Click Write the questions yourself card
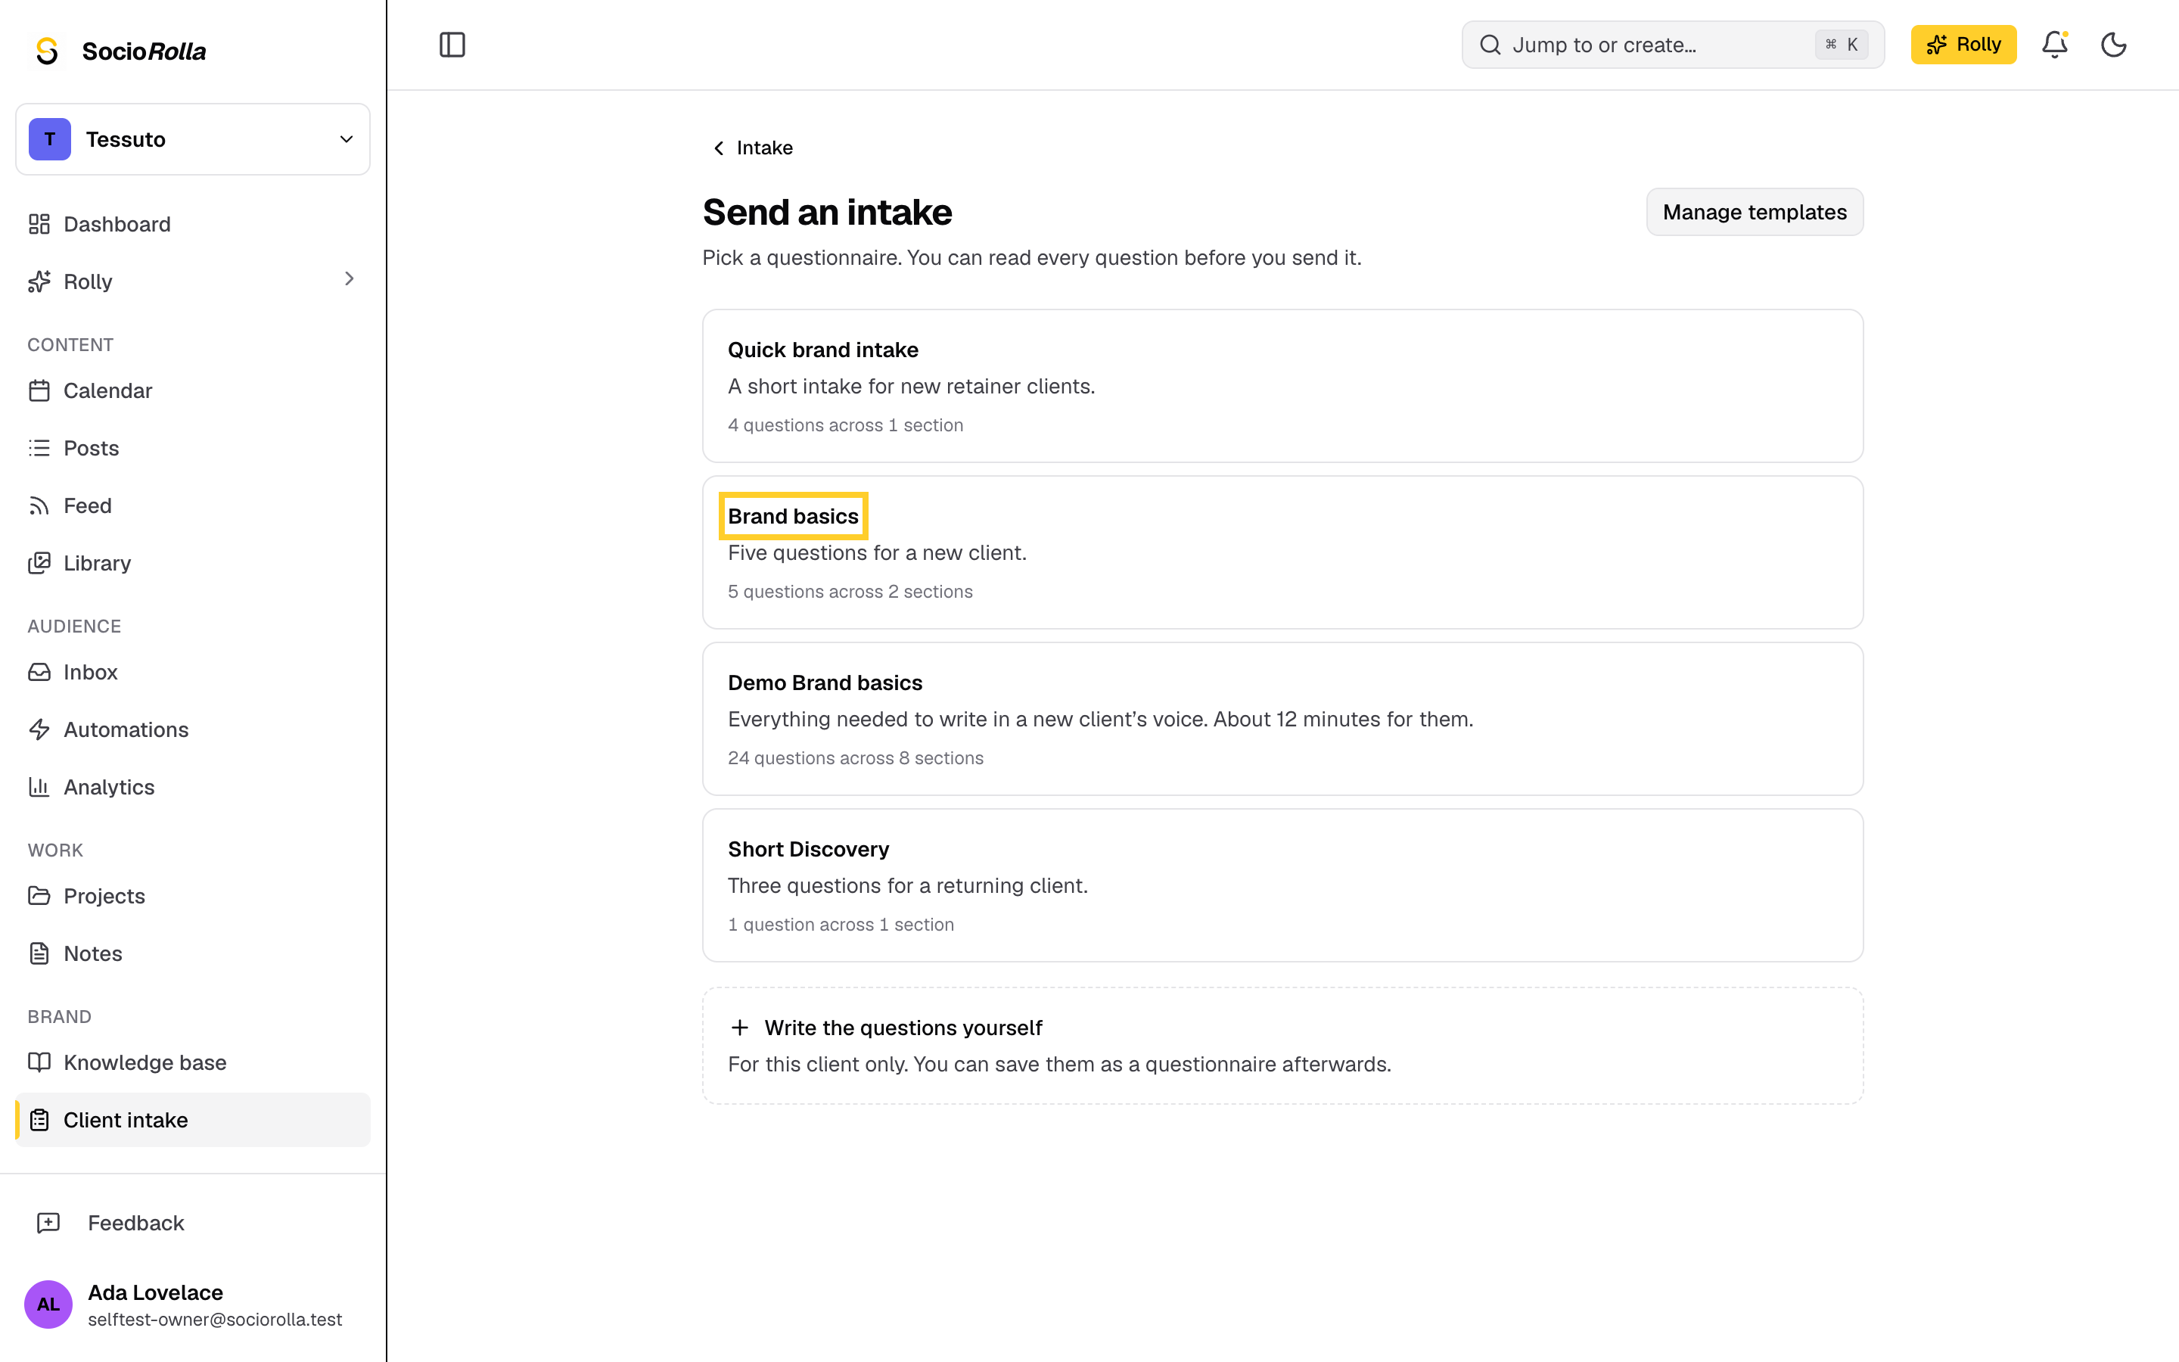This screenshot has height=1362, width=2179. 1282,1046
